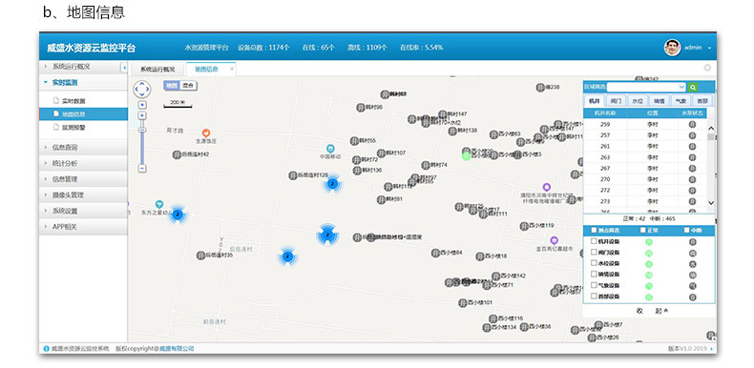The image size is (754, 368).
Task: Click the map zoom slider handle
Action: [142, 130]
